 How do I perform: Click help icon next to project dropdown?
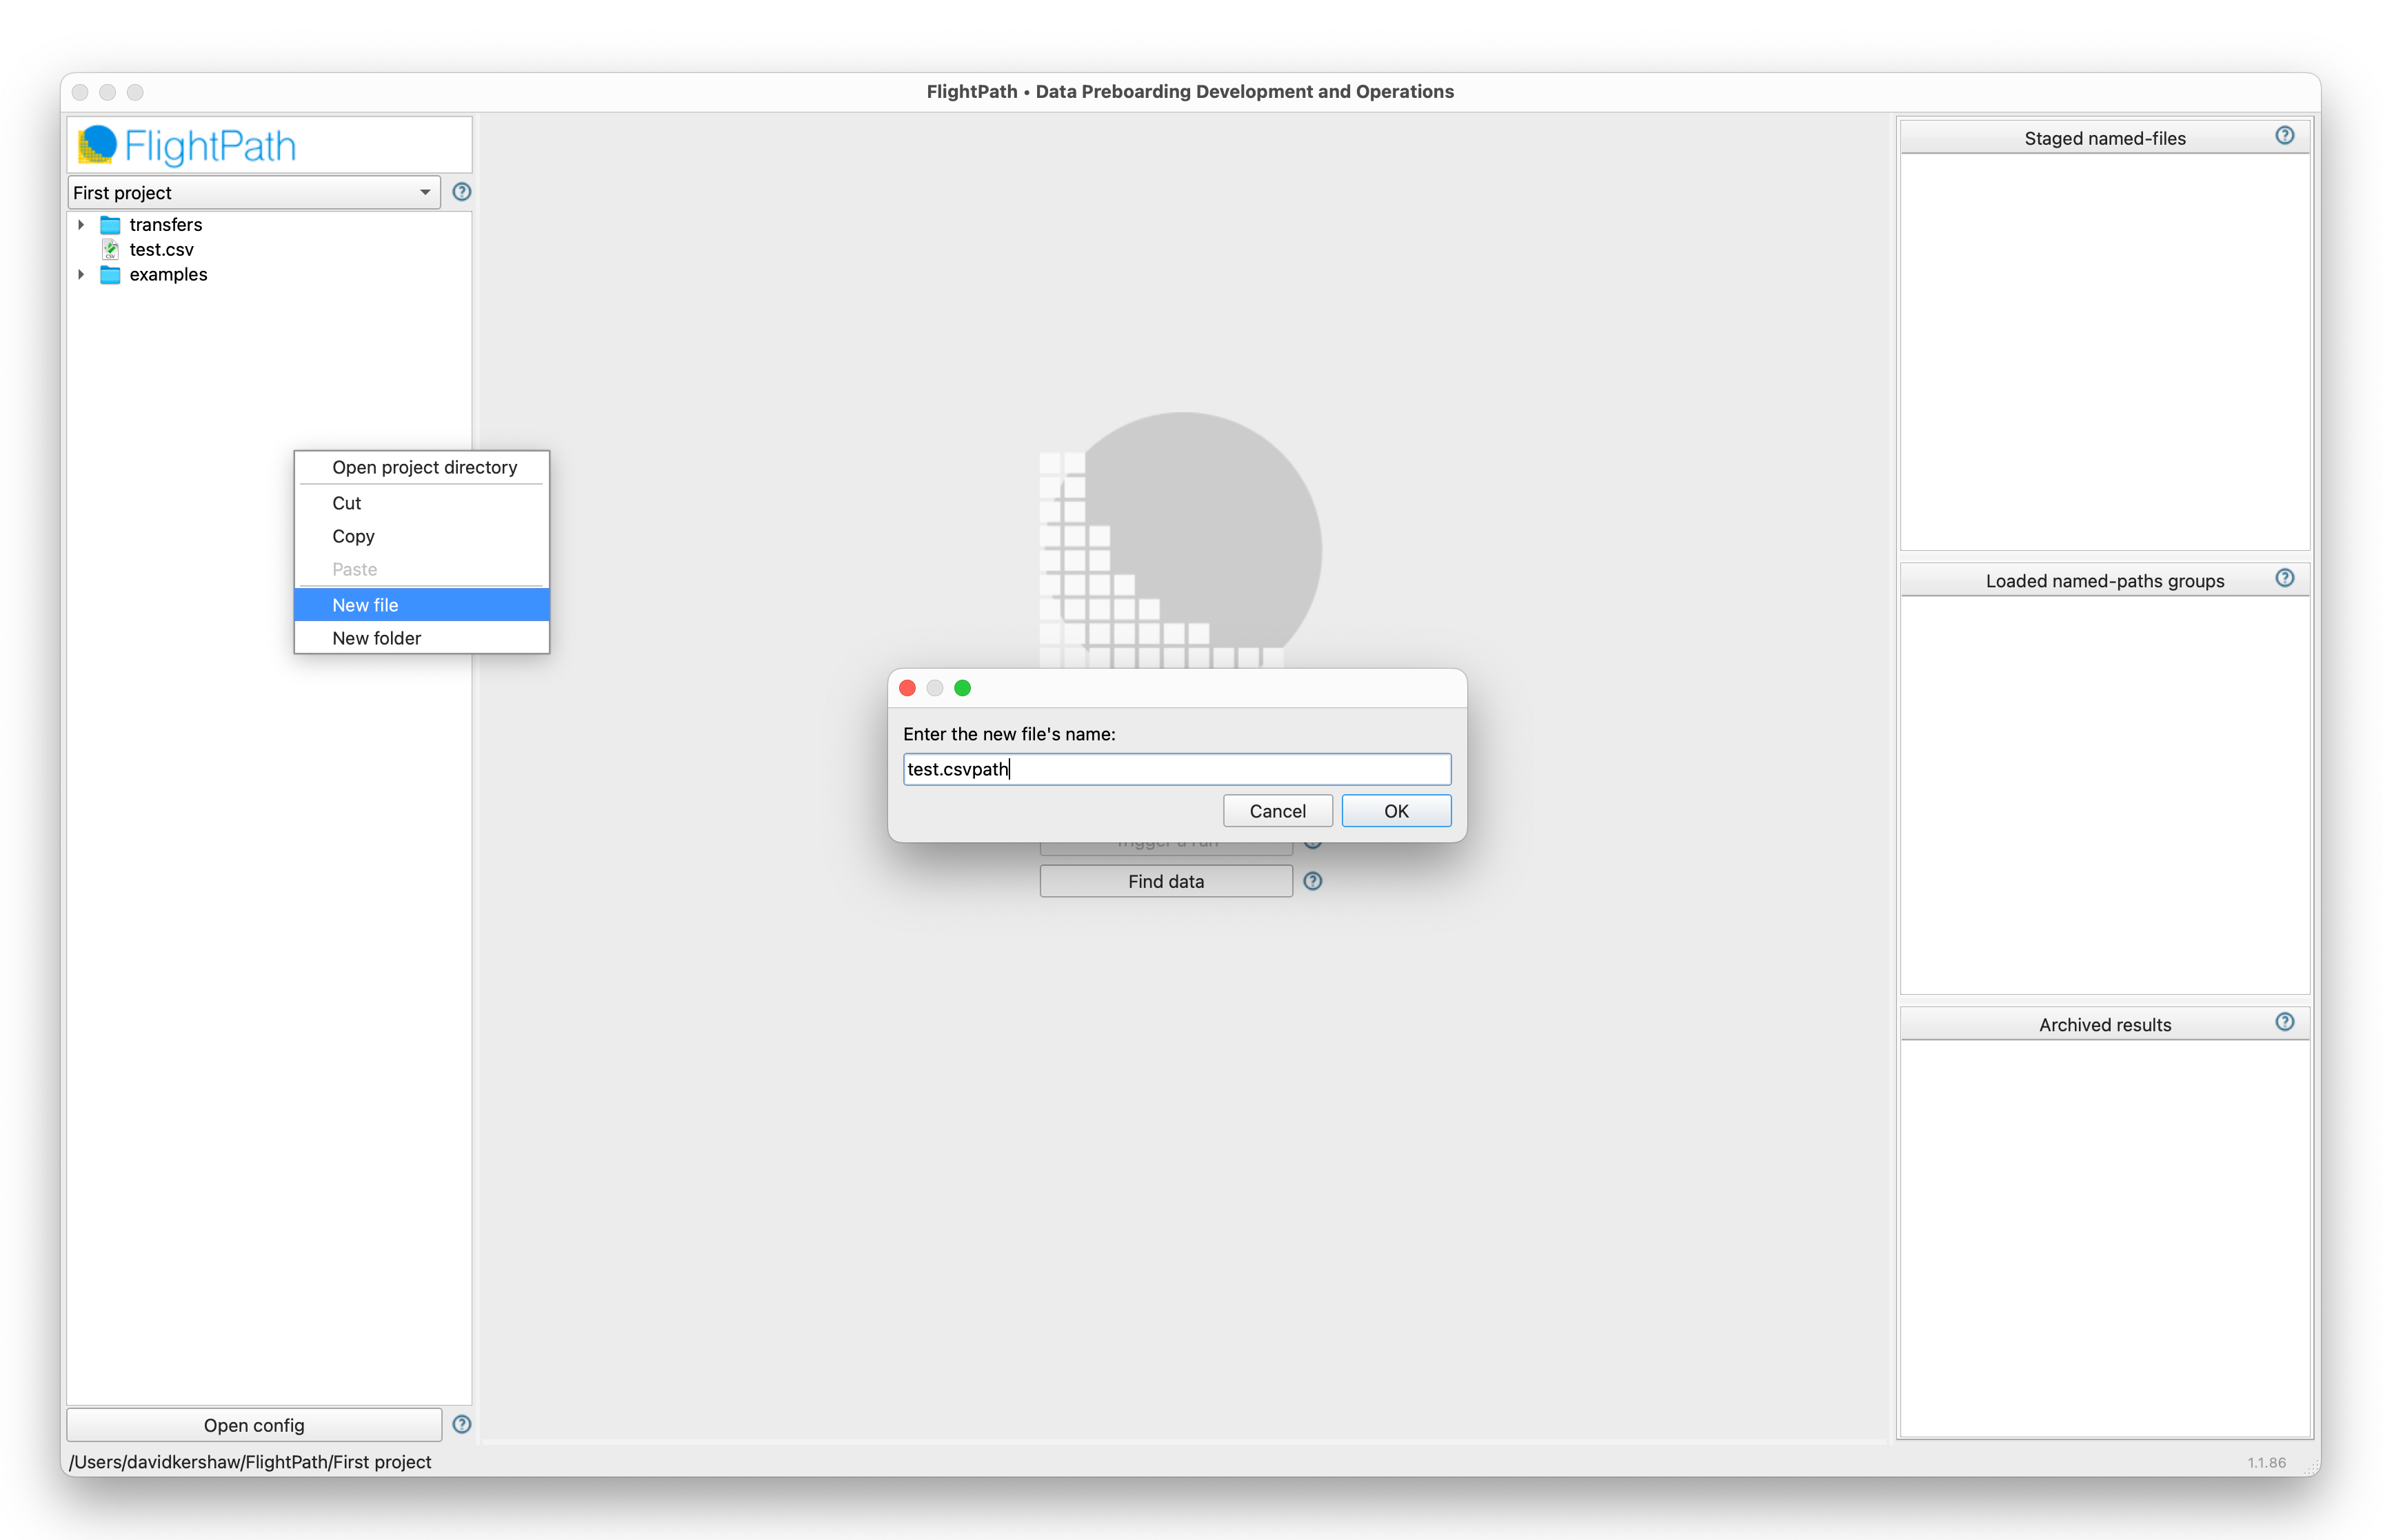tap(461, 192)
